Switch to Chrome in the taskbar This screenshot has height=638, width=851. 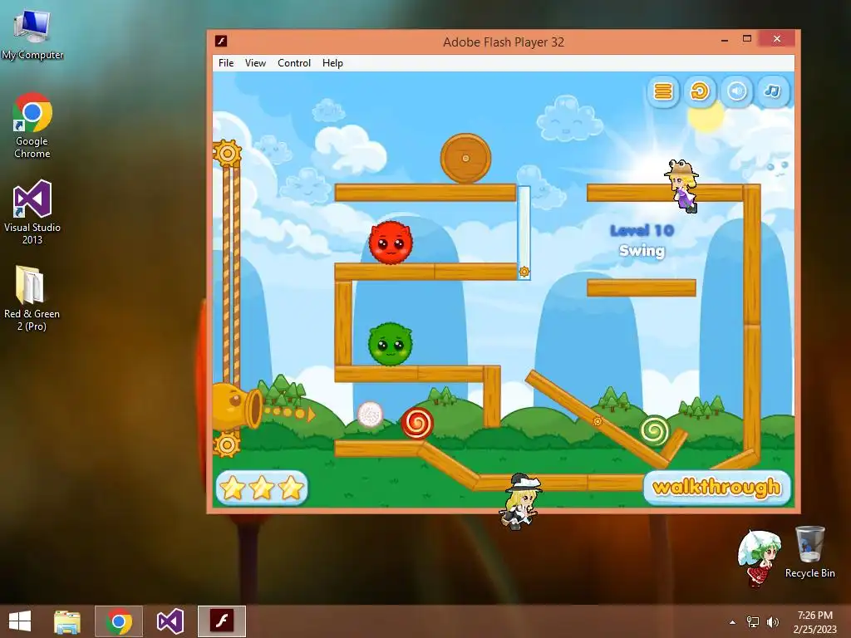coord(119,621)
